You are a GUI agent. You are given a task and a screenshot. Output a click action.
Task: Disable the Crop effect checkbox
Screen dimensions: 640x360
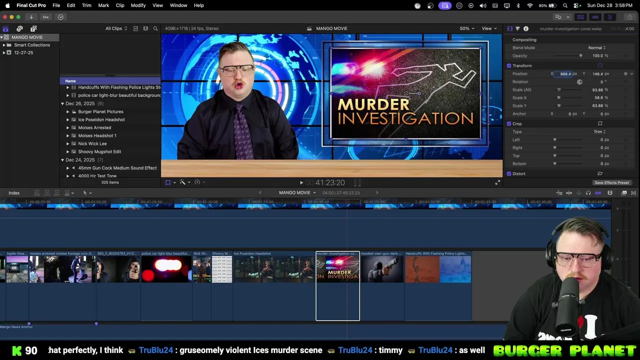coord(509,123)
